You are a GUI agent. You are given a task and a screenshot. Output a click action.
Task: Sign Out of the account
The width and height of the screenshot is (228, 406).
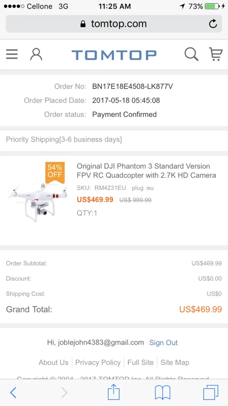pos(163,343)
